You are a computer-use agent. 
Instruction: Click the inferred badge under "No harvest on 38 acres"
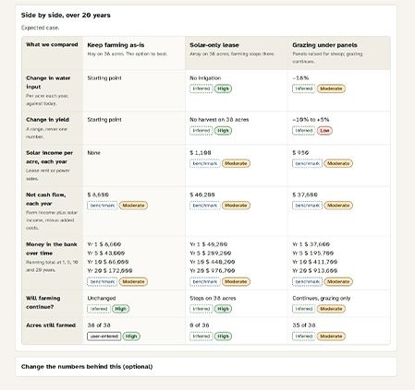pos(201,131)
